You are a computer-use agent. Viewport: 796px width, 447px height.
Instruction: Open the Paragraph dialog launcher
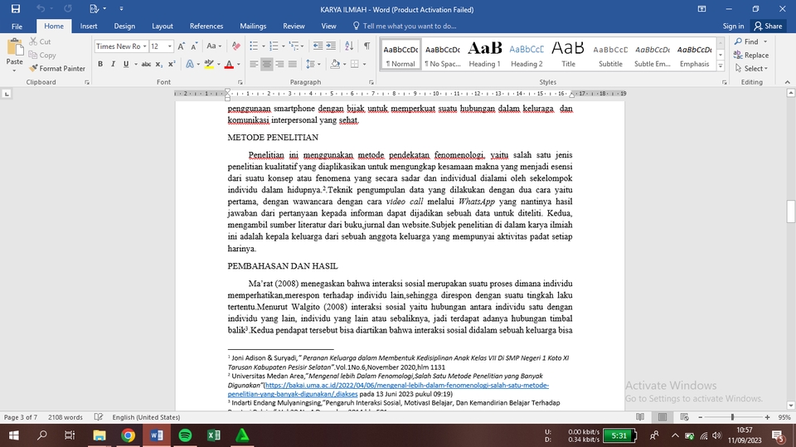point(371,82)
